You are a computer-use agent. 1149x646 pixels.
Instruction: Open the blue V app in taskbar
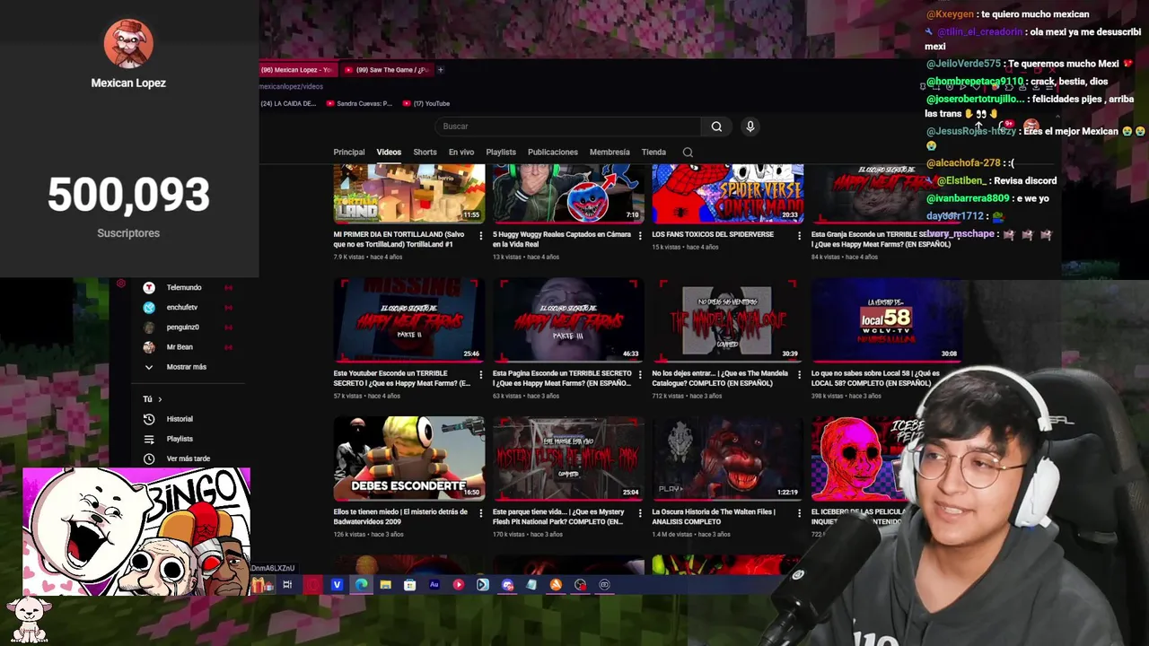tap(337, 585)
